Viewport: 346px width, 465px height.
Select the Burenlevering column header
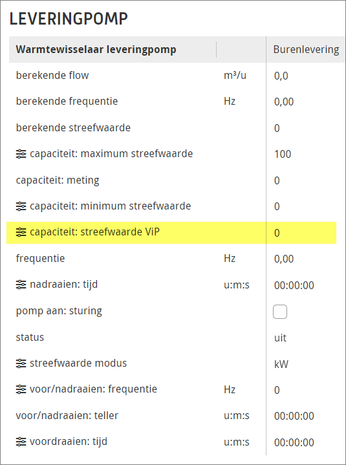306,50
